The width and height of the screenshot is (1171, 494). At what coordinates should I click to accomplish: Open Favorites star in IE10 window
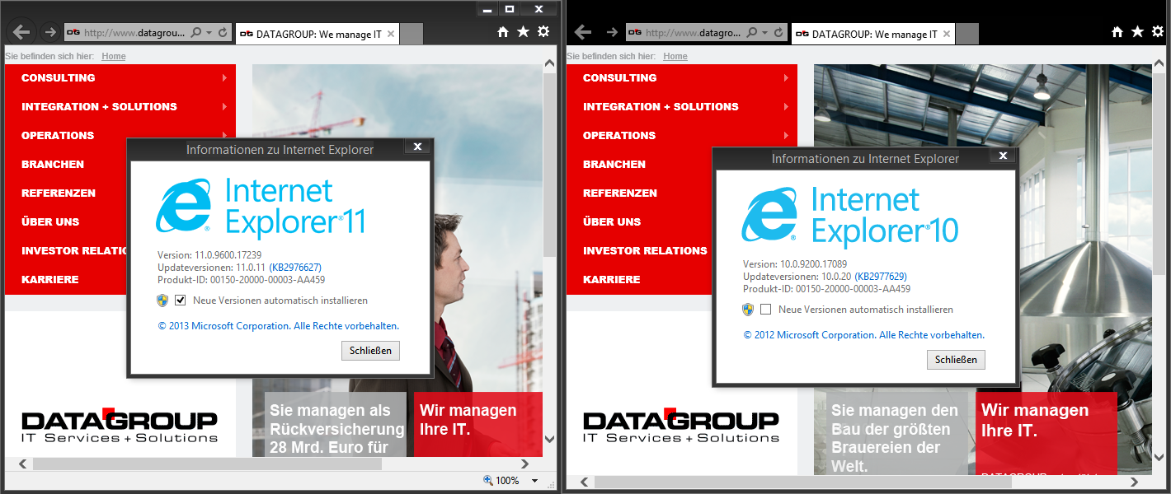click(1137, 32)
